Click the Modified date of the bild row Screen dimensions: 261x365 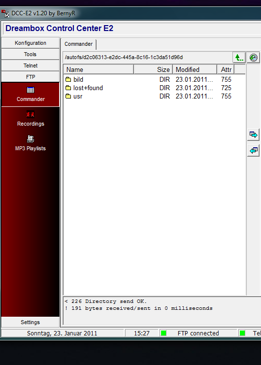[x=194, y=80]
